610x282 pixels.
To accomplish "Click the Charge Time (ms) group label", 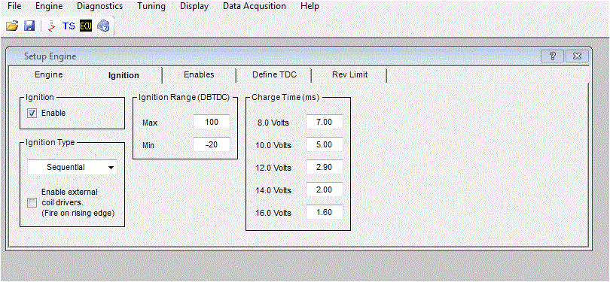I will pyautogui.click(x=285, y=98).
